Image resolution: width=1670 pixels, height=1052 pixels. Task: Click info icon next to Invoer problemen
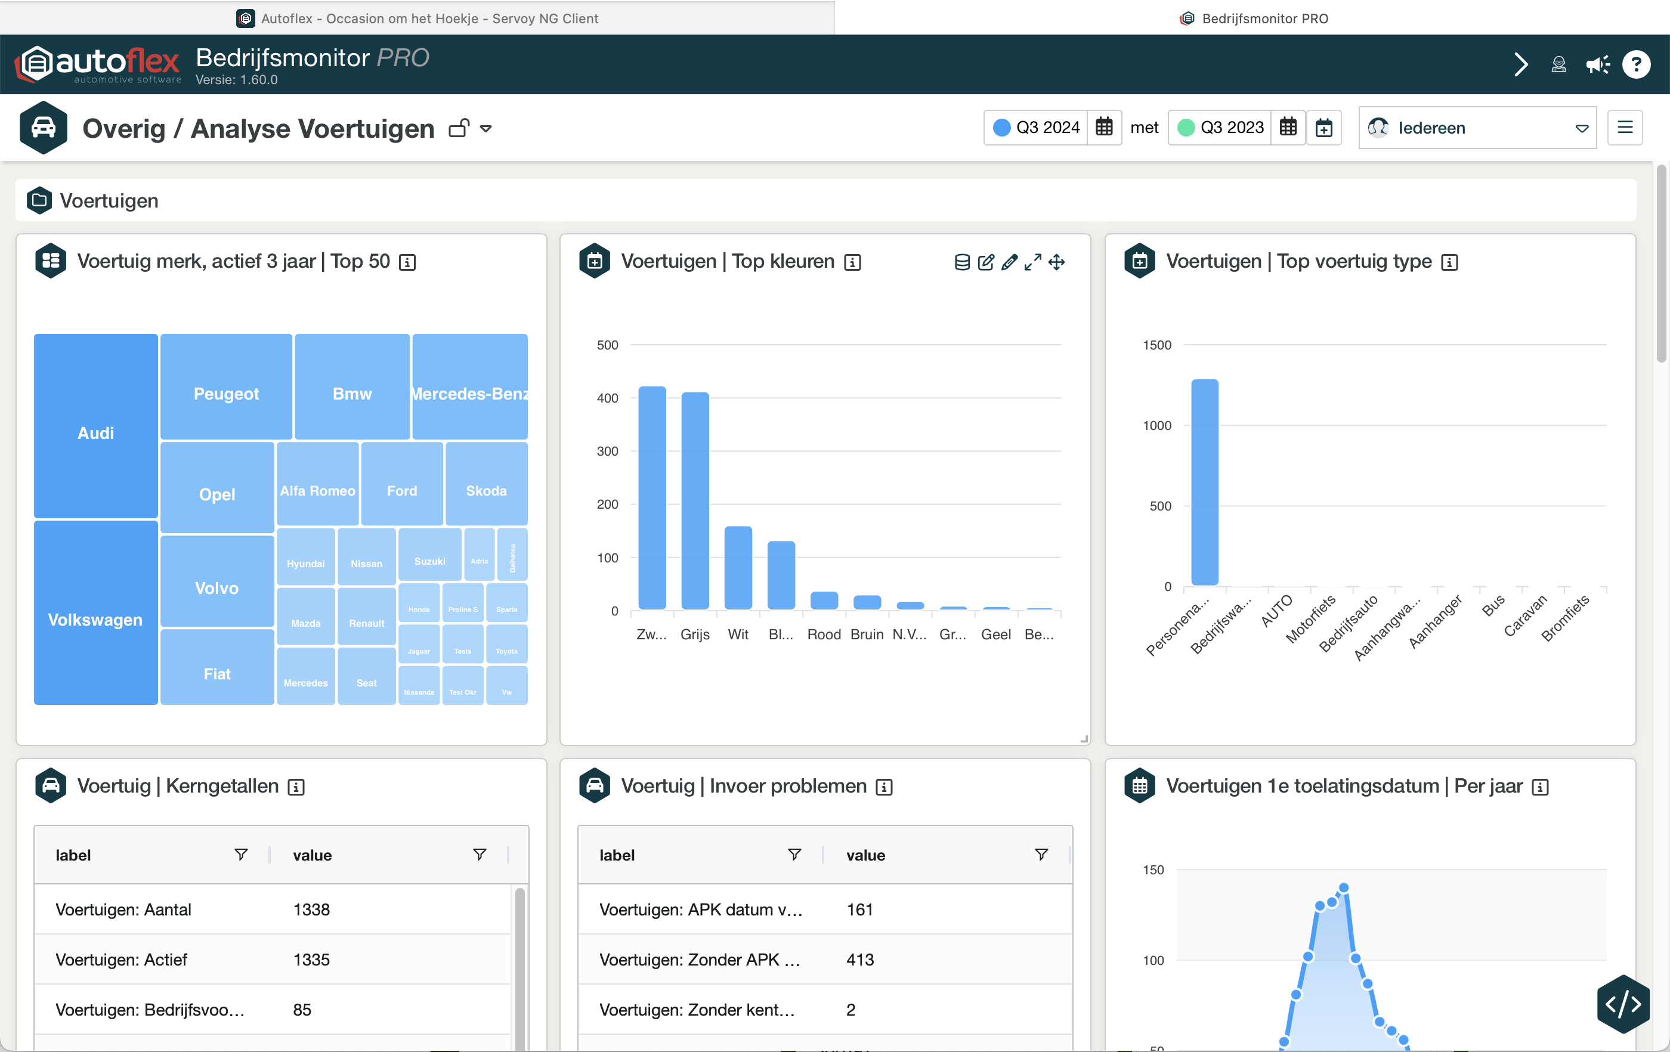coord(883,787)
